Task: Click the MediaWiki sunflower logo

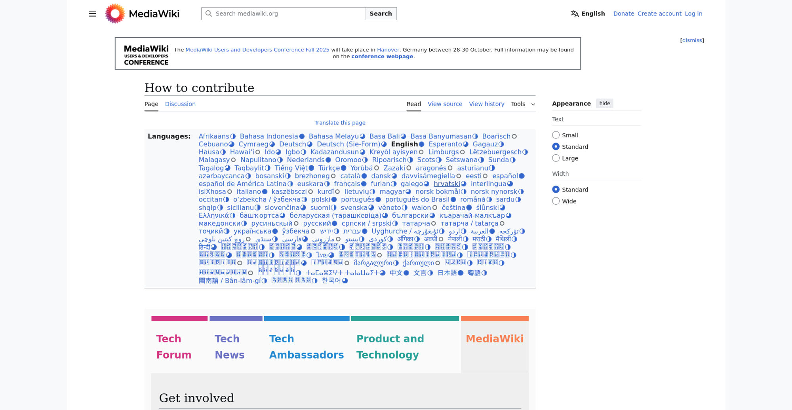Action: point(115,14)
